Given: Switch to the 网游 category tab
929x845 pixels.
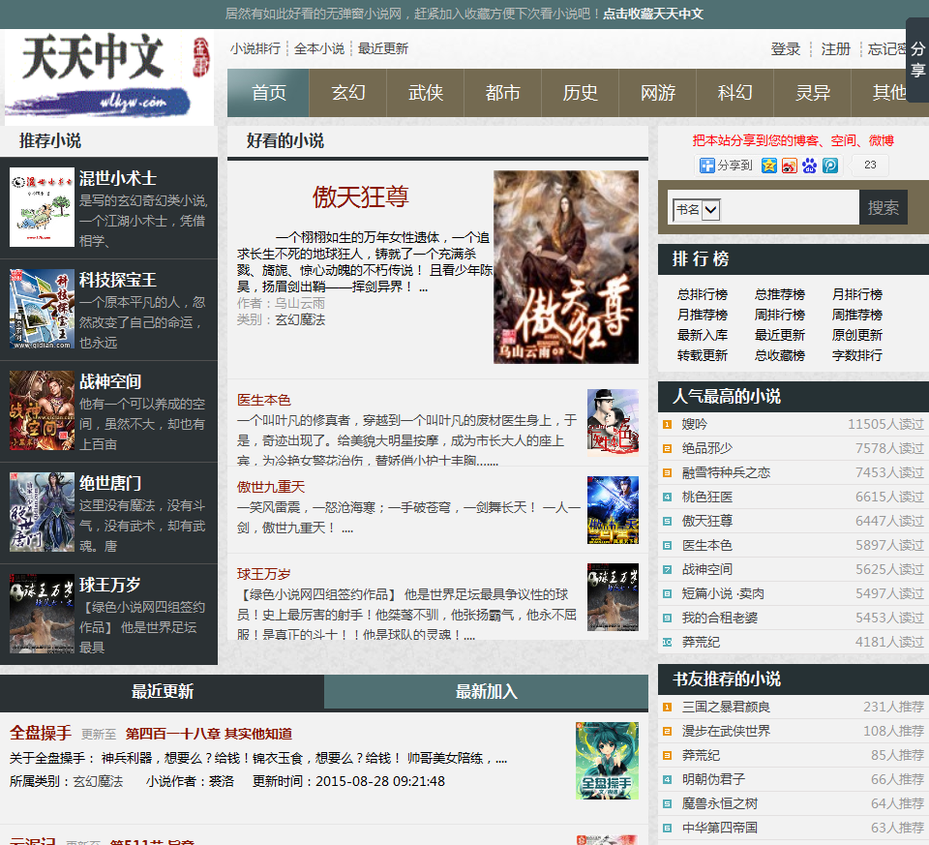Looking at the screenshot, I should [658, 93].
